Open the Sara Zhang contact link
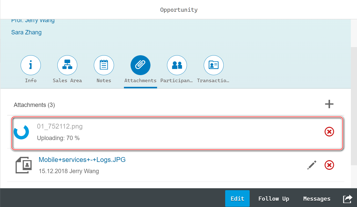Viewport: 357px width, 207px height. pyautogui.click(x=27, y=32)
